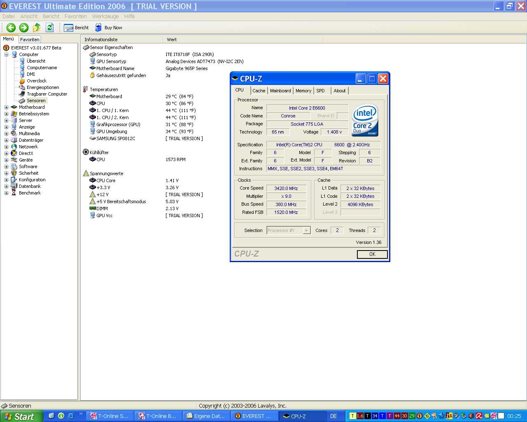
Task: Click the green Forward arrow toolbar icon
Action: [24, 28]
